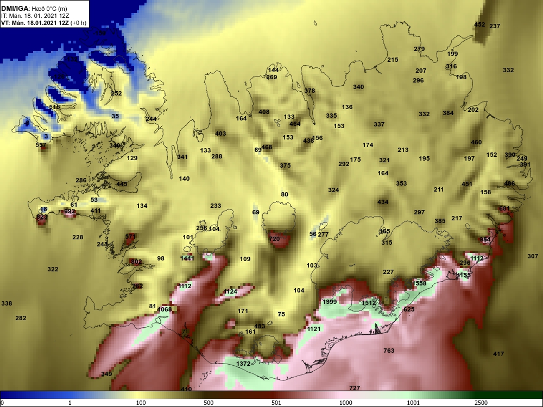This screenshot has width=543, height=407.
Task: Click the map value 802
Action: [136, 262]
